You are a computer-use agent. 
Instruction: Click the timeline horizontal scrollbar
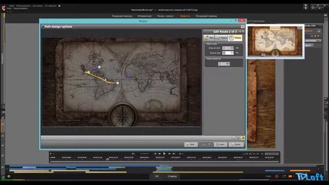pos(164,161)
